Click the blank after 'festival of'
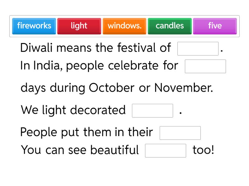This screenshot has width=249, height=186. [198, 48]
